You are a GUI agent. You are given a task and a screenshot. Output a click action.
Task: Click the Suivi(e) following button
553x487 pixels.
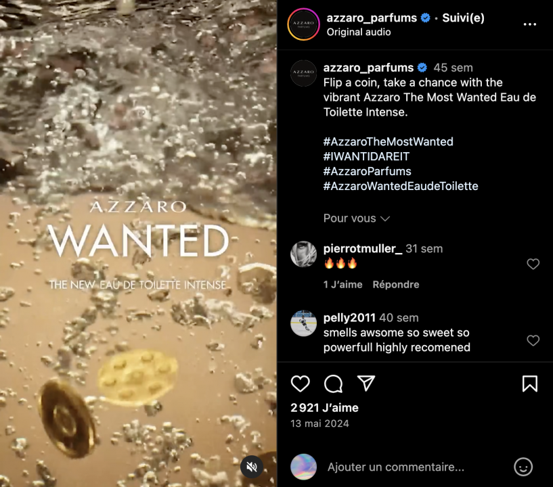click(464, 18)
